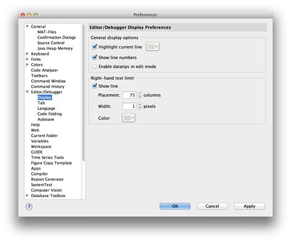
Task: Select the Code Folding item
Action: click(x=50, y=114)
